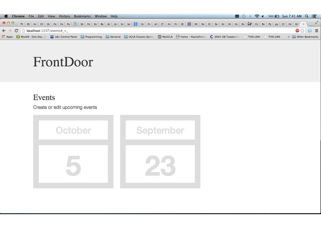Show hidden bookmarks with the chevron
Viewport: 321px width, 228px height.
[x=289, y=37]
